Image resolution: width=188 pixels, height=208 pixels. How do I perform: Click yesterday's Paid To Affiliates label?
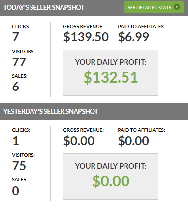141,130
